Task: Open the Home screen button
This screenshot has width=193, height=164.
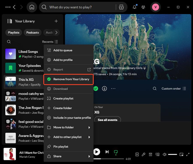Action: pyautogui.click(x=32, y=7)
